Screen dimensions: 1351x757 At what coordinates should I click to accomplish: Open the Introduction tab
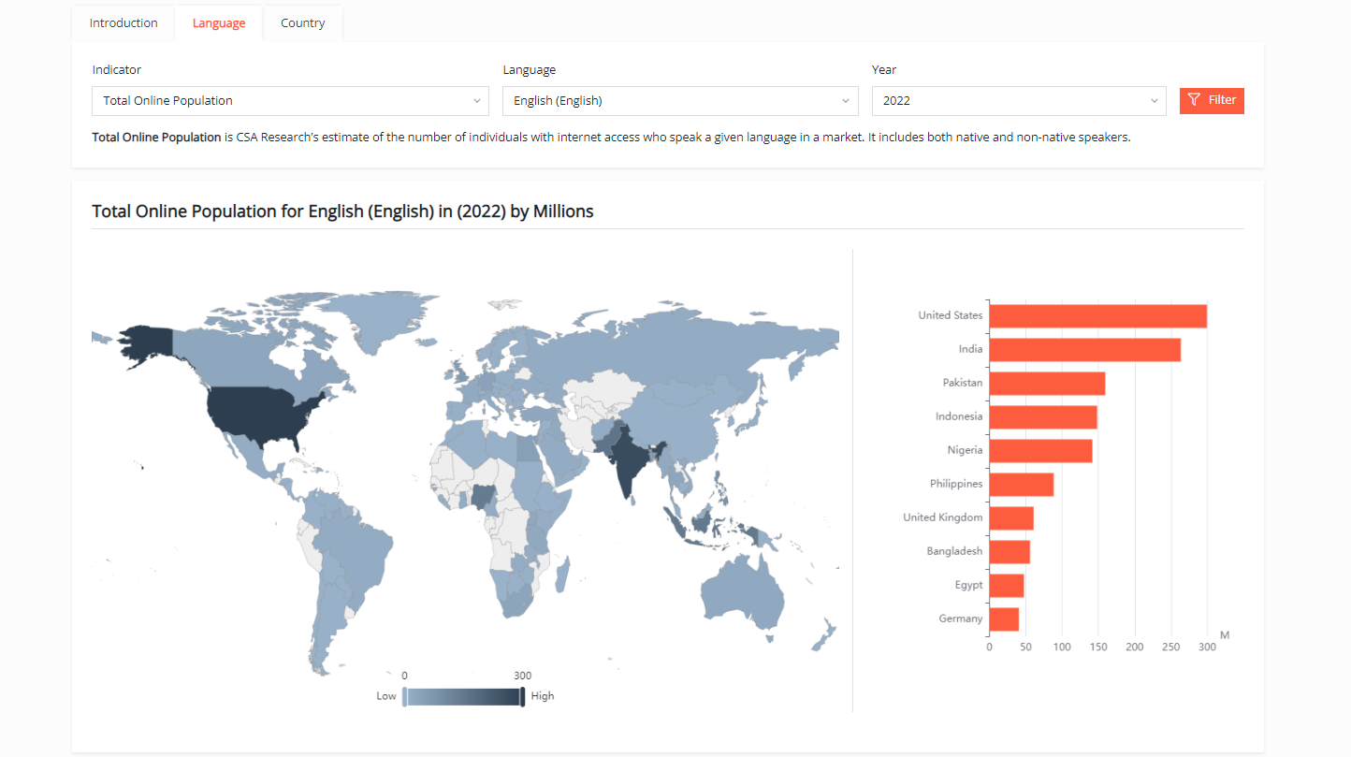[x=123, y=23]
